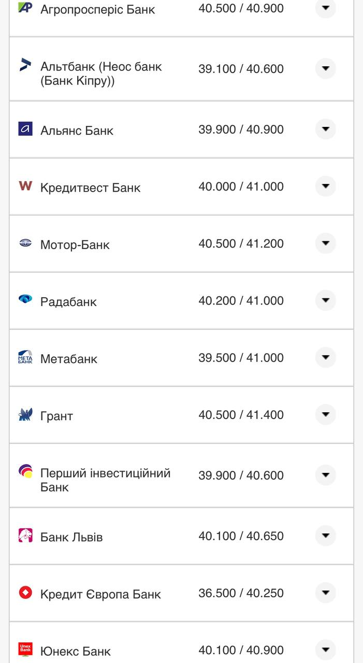Expand the Агропросперіс Банк row arrow
The height and width of the screenshot is (663, 363).
click(x=325, y=8)
